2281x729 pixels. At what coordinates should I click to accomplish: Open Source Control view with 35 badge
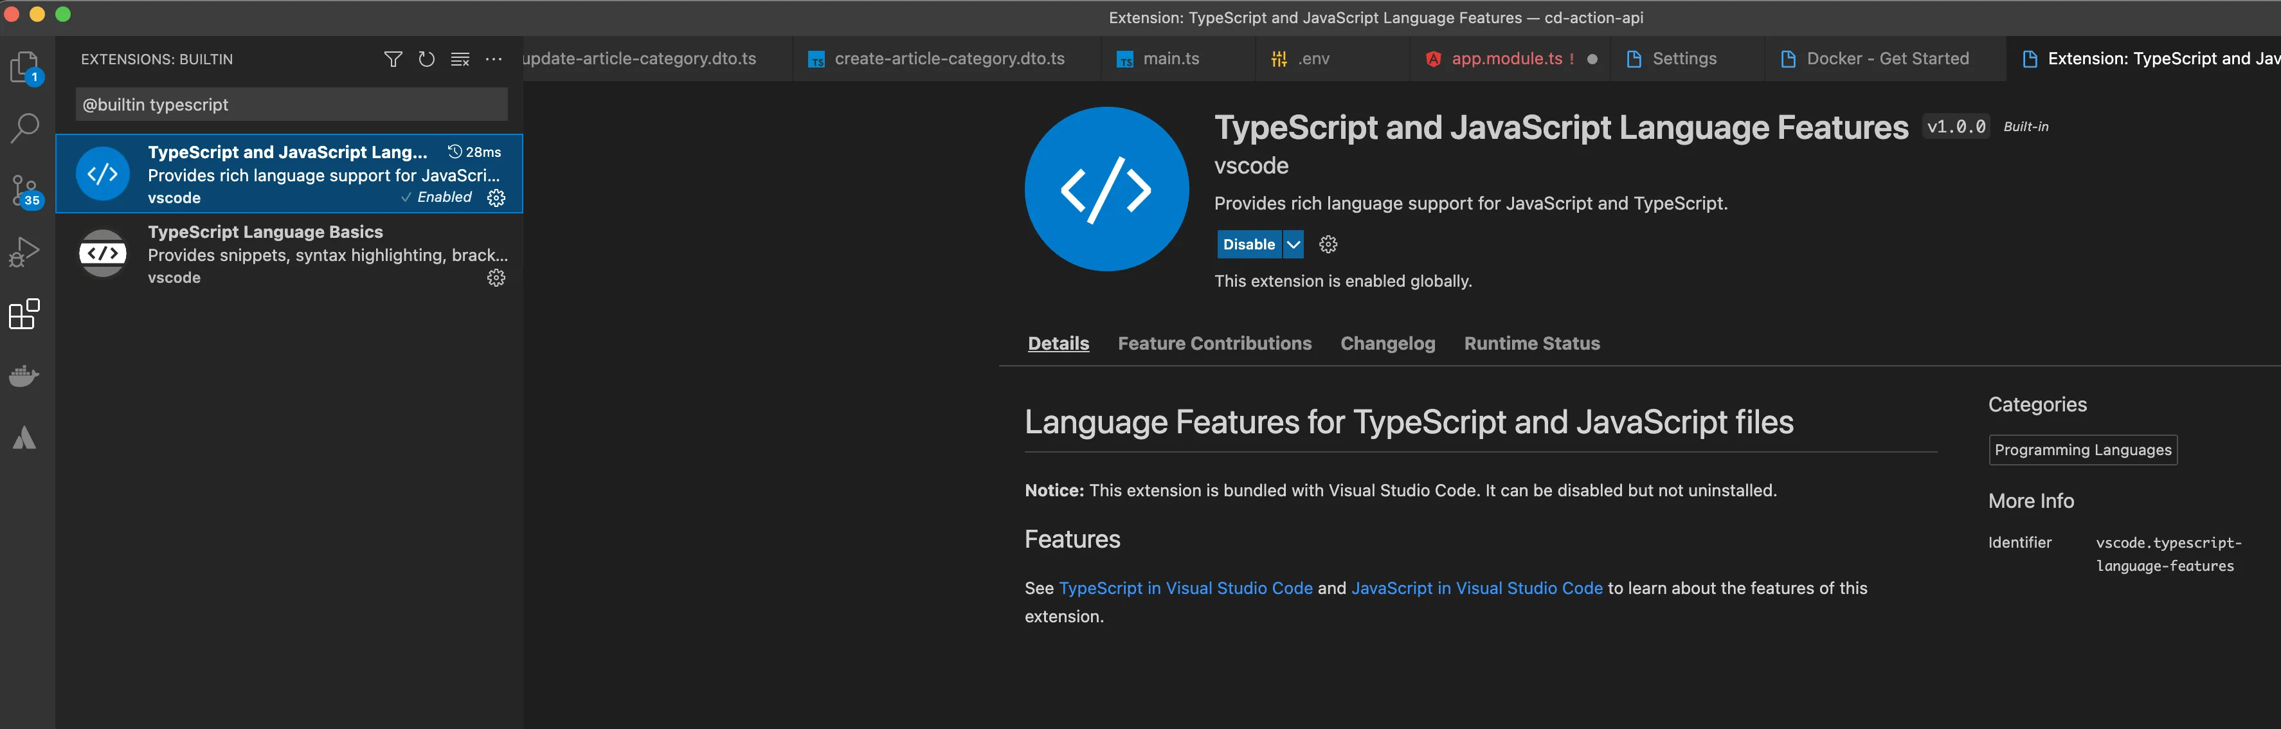[x=25, y=190]
